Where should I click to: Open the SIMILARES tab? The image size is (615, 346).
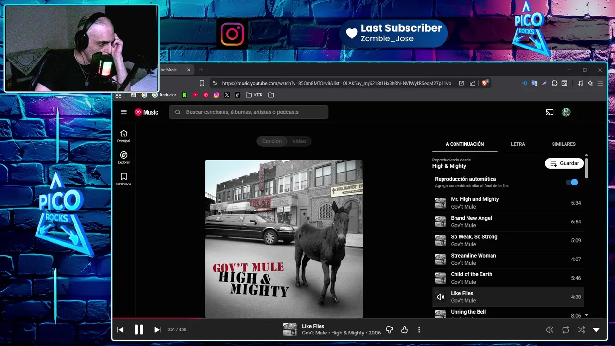point(564,144)
